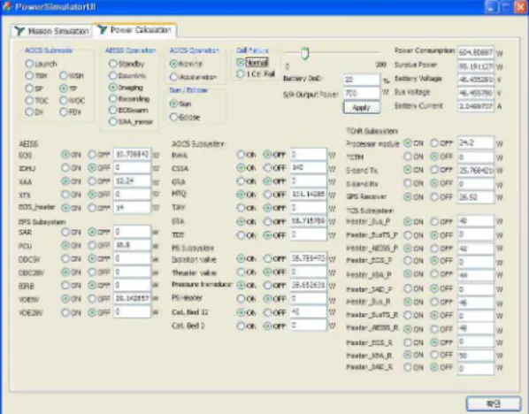Viewport: 529px width, 414px height.
Task: Turn the CSSA row OFF
Action: pyautogui.click(x=267, y=167)
